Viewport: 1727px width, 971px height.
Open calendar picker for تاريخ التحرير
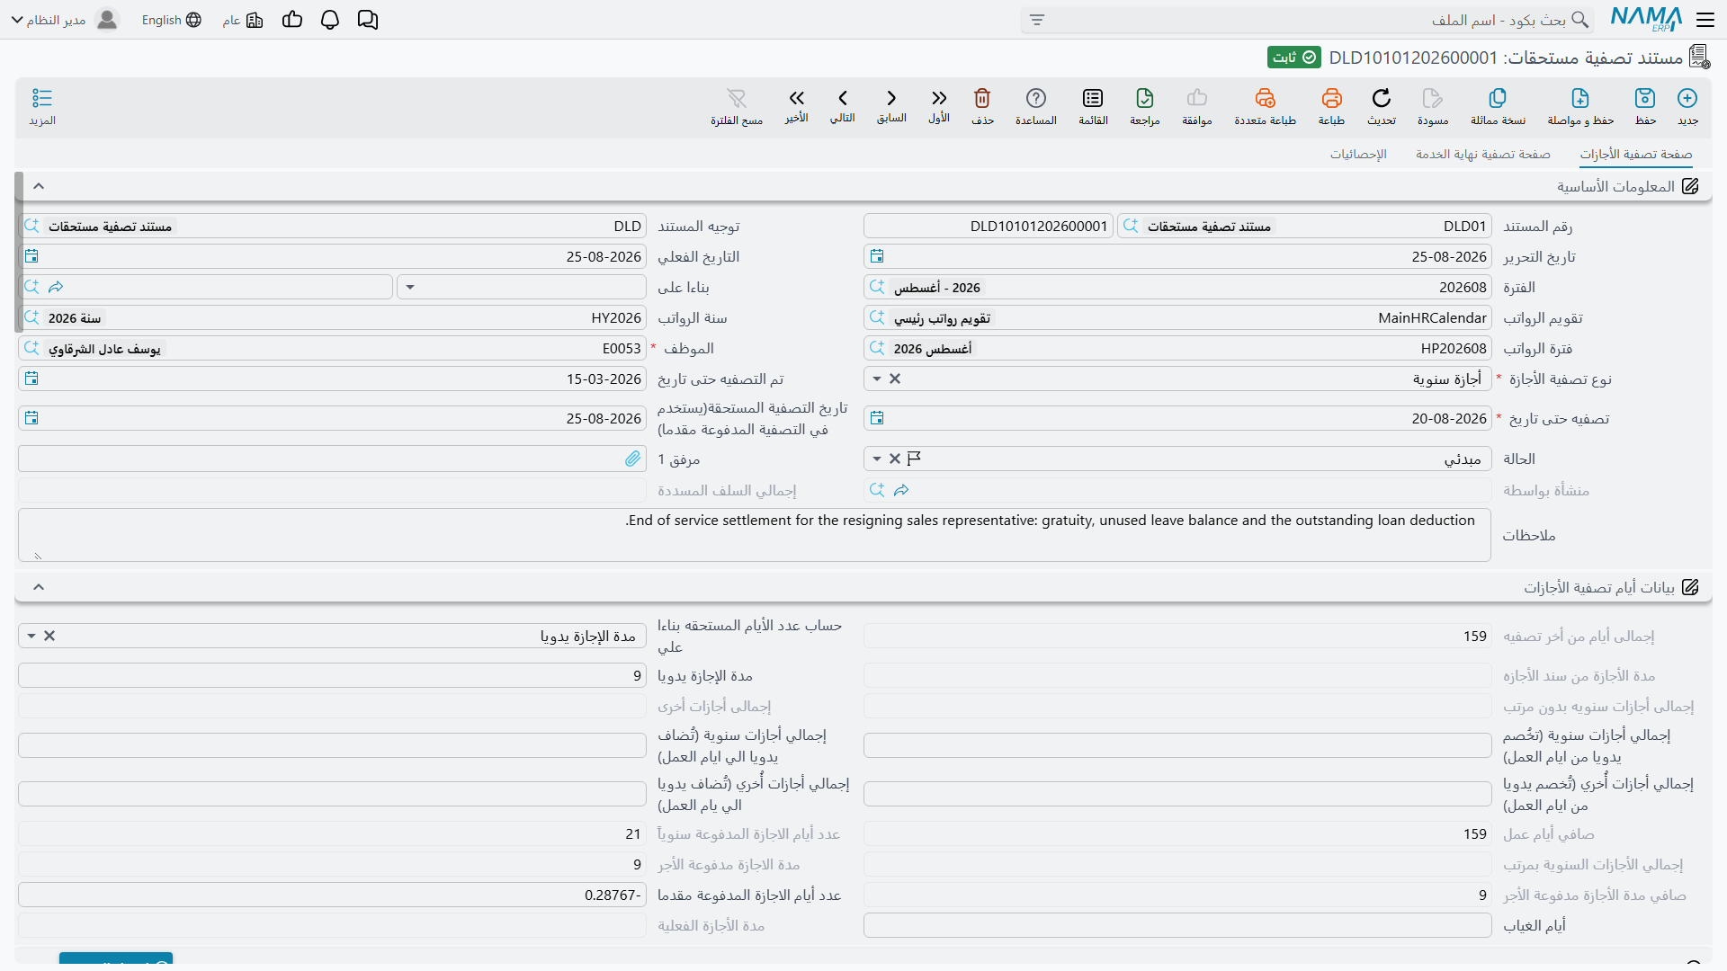(x=877, y=257)
